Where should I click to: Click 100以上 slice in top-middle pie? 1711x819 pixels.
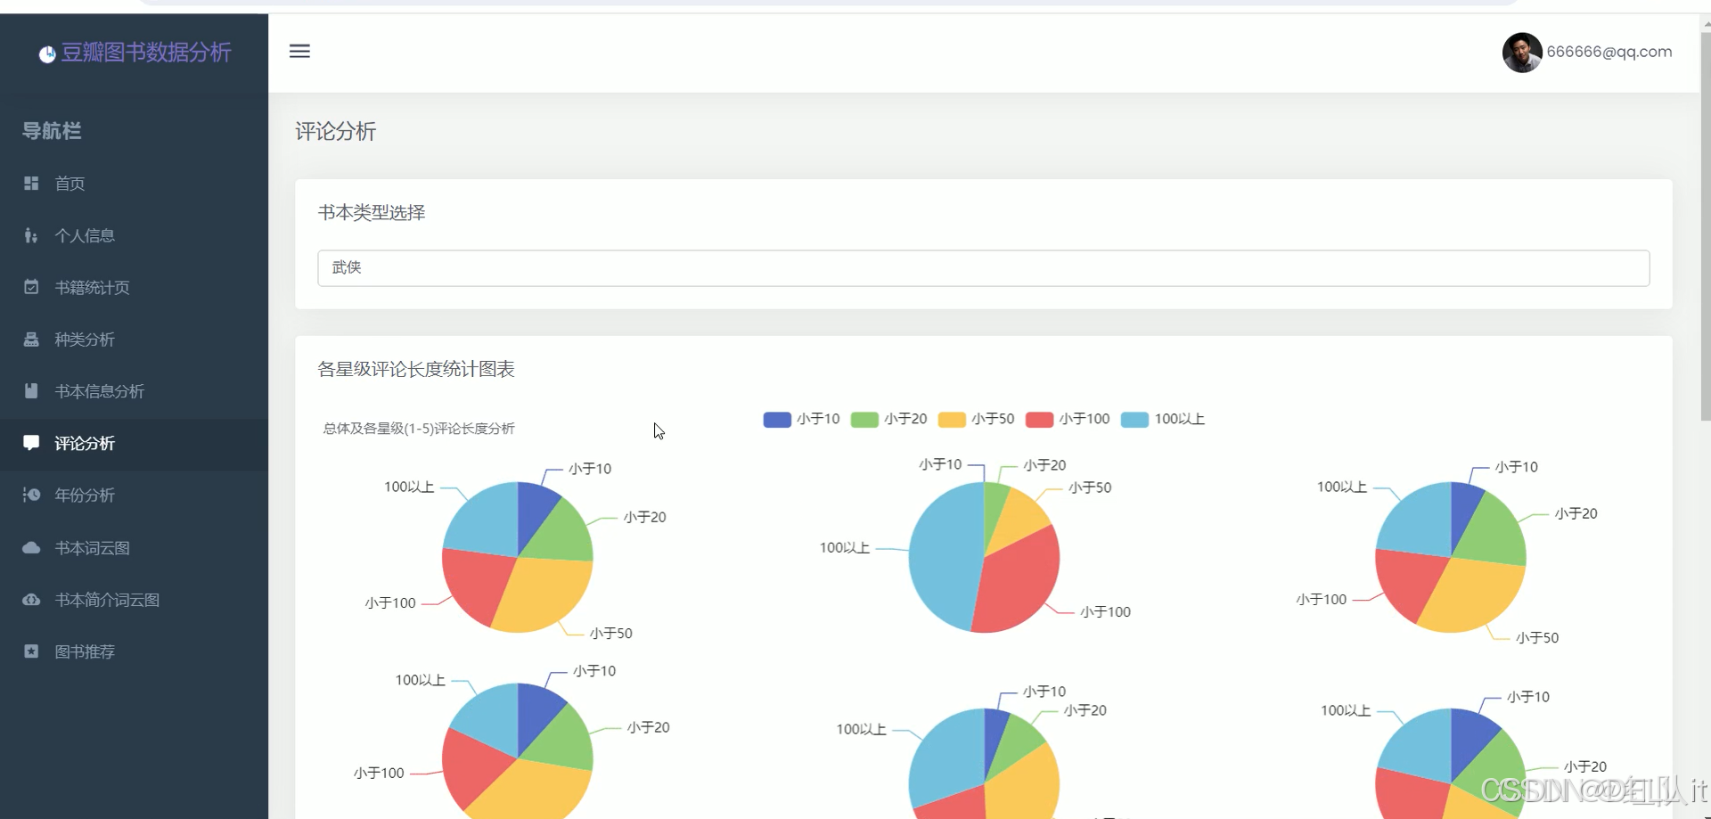[945, 557]
